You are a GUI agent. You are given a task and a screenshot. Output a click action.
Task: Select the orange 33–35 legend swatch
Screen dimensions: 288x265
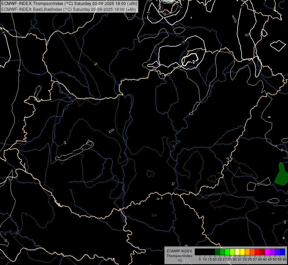tap(247, 252)
